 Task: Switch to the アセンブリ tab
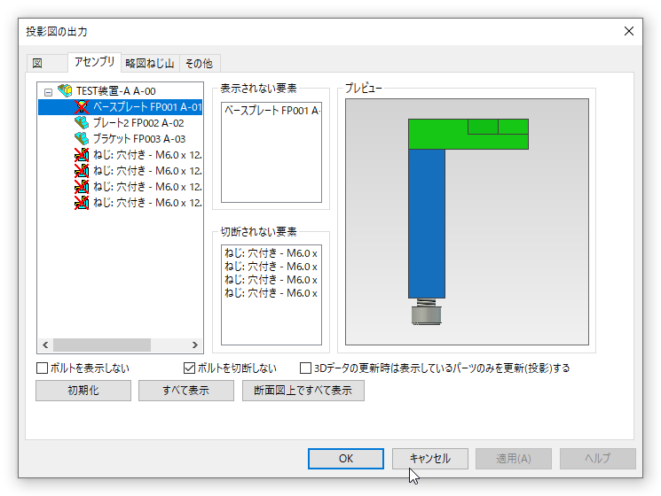94,62
